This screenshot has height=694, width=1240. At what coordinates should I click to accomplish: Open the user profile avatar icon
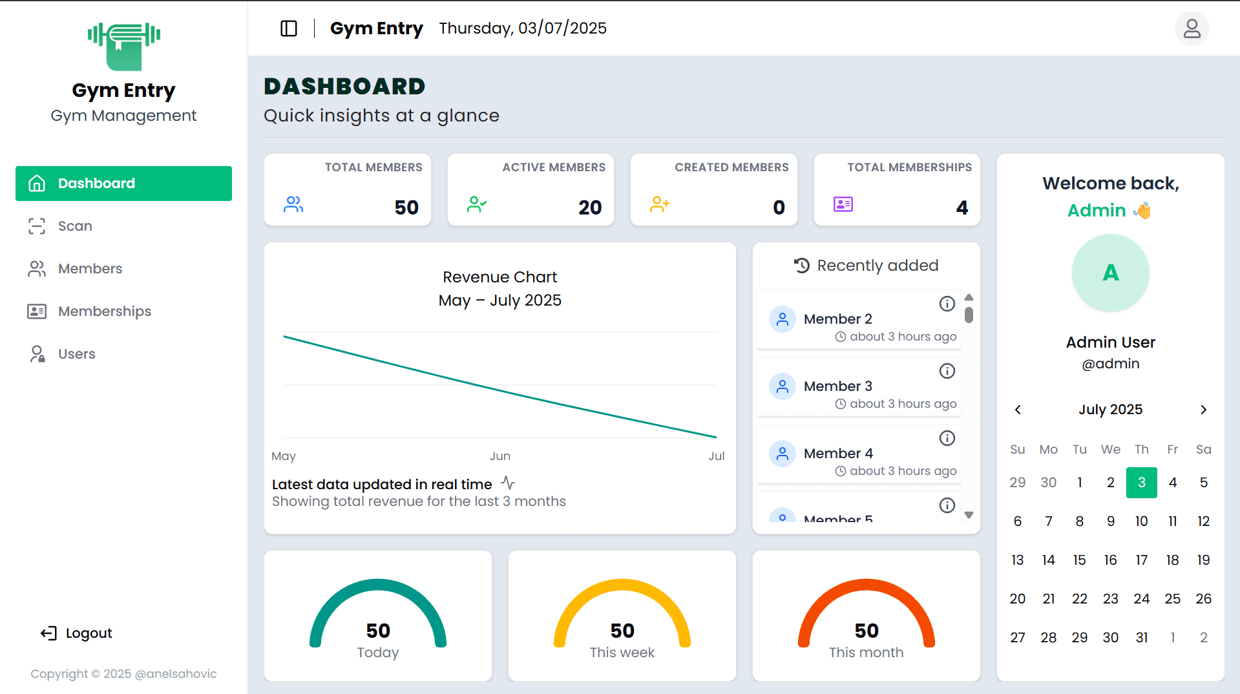click(x=1192, y=28)
